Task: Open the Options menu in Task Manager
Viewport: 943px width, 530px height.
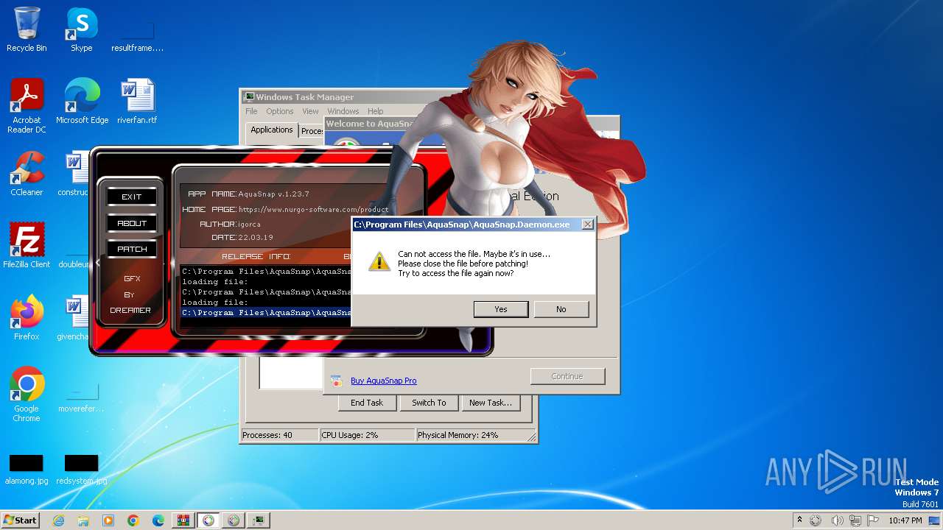Action: pyautogui.click(x=280, y=111)
